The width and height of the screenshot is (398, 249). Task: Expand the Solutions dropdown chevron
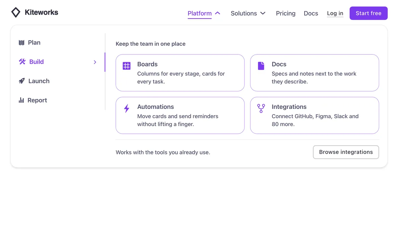coord(263,13)
